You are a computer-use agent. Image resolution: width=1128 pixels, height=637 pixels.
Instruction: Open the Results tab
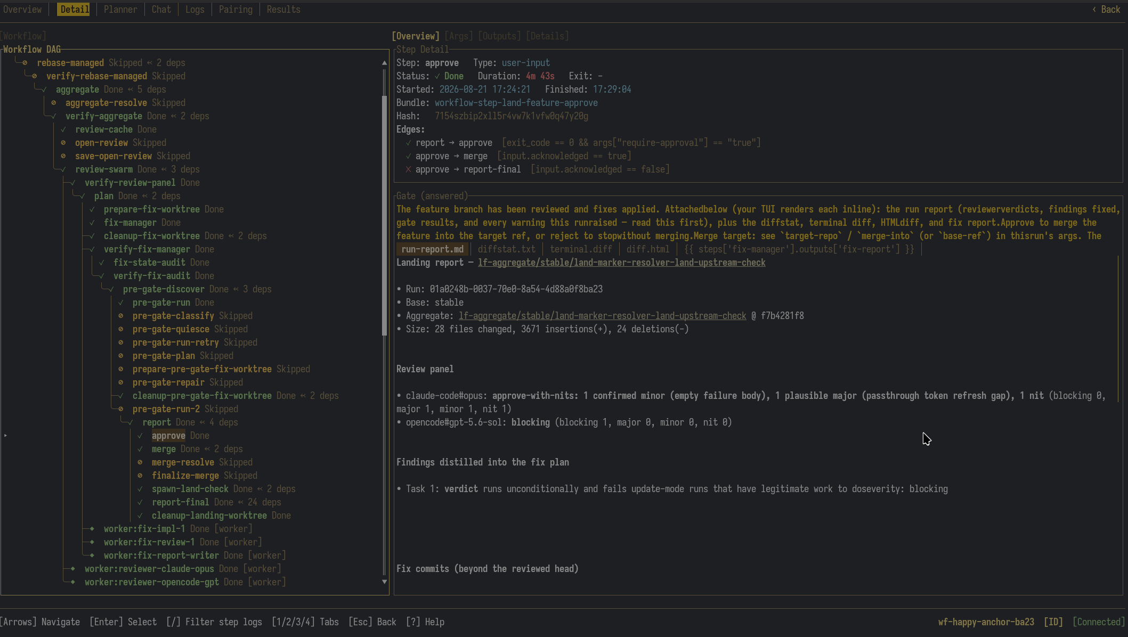283,10
